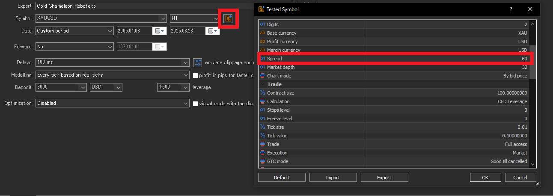Click the fraction icon of Contract size row
The image size is (553, 196).
[263, 93]
